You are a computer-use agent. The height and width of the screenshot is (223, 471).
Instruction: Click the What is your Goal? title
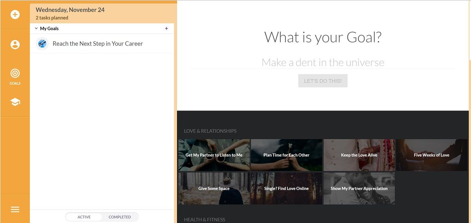click(x=323, y=37)
